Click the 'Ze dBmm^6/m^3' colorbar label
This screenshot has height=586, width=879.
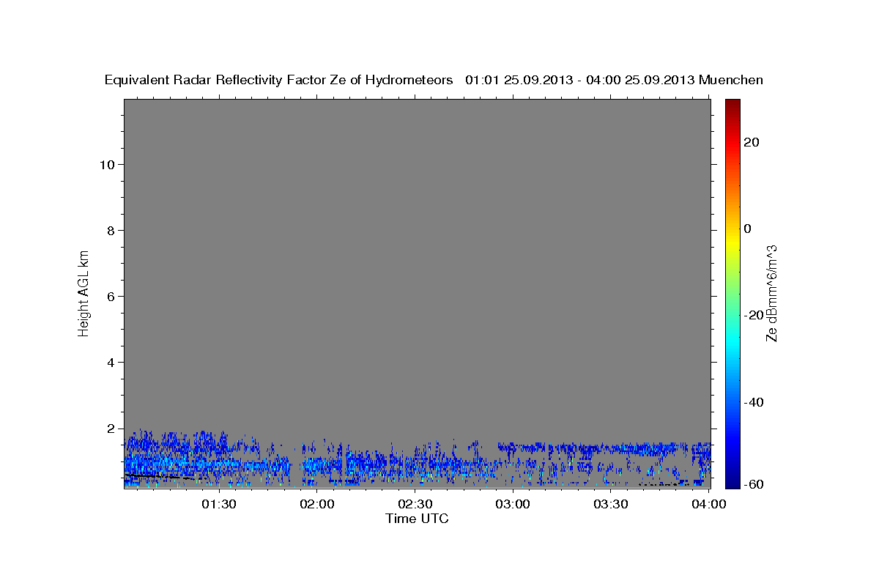(x=771, y=293)
